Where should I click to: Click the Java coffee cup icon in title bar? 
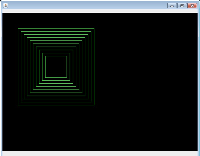(x=5, y=6)
